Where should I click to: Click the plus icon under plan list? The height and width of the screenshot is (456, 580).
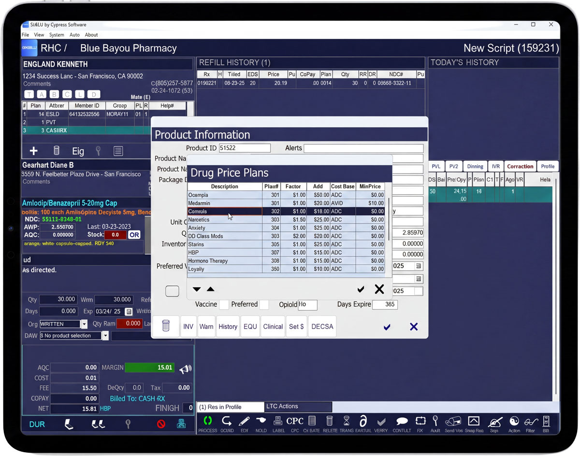33,151
